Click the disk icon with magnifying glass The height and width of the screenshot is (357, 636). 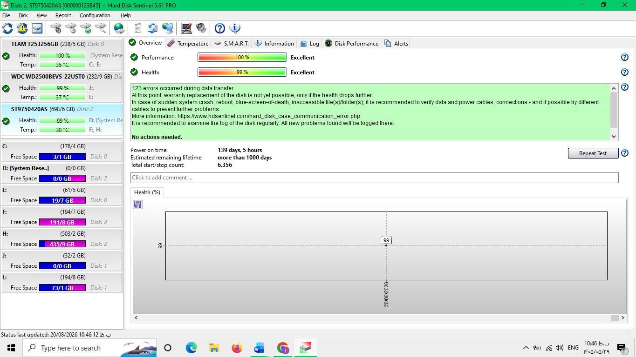click(101, 28)
